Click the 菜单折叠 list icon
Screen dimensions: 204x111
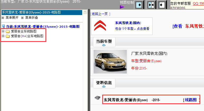[22, 18]
